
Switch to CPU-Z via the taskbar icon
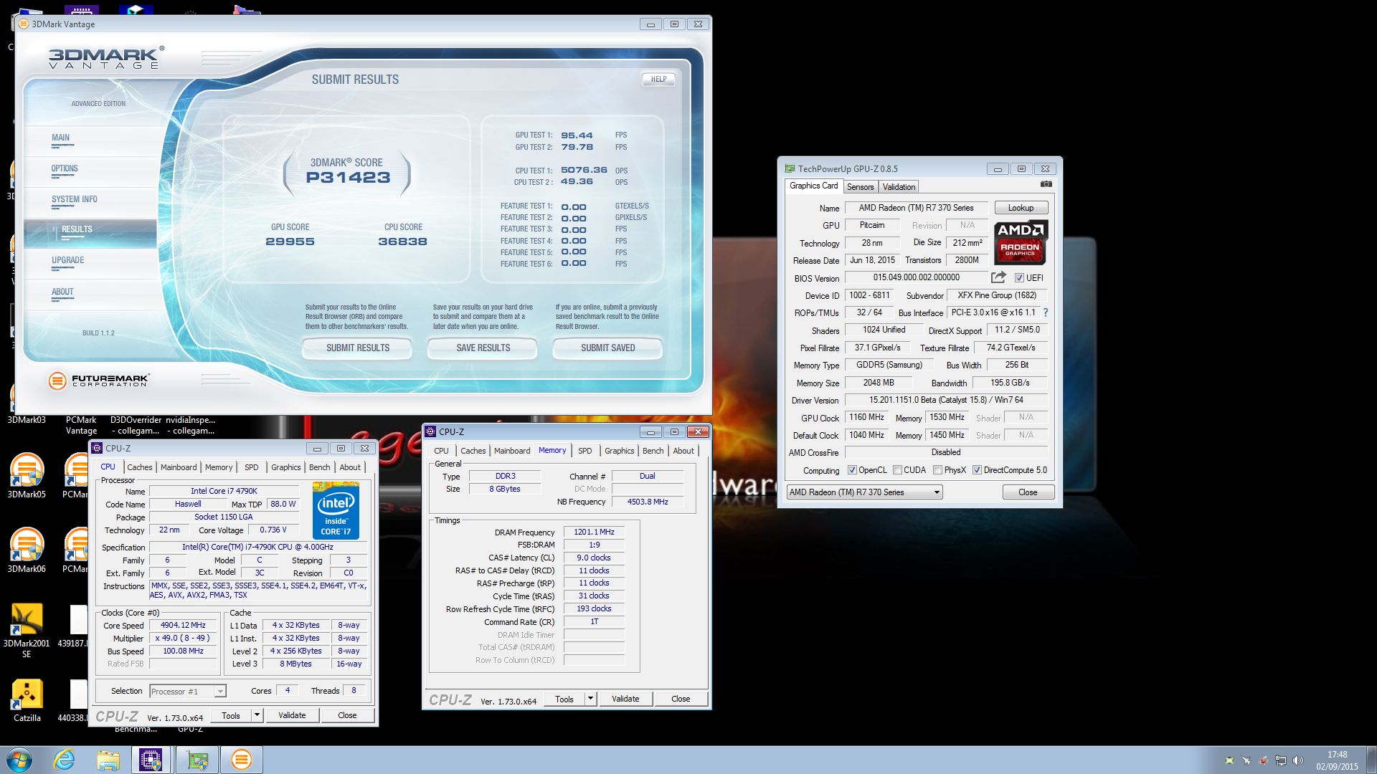click(151, 760)
